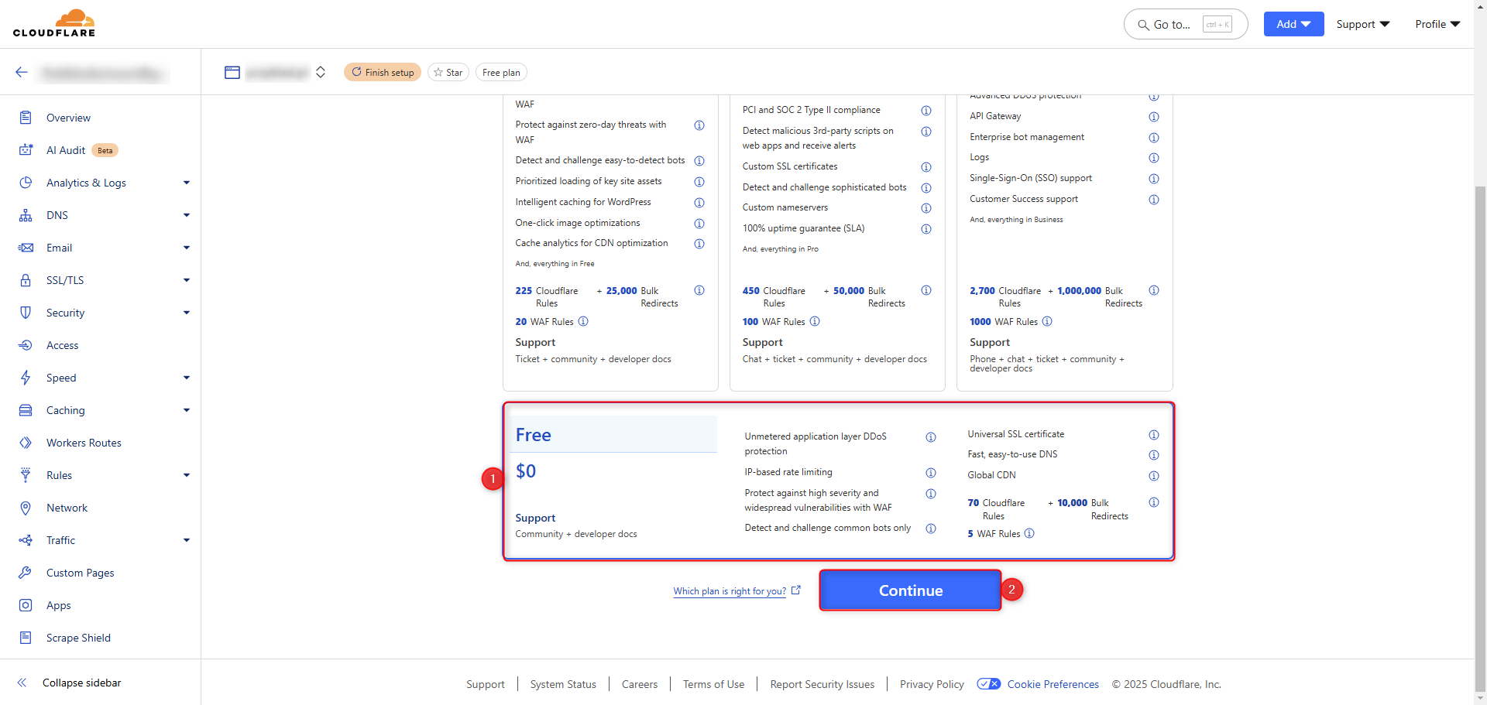
Task: Click the Finish setup button
Action: point(383,72)
